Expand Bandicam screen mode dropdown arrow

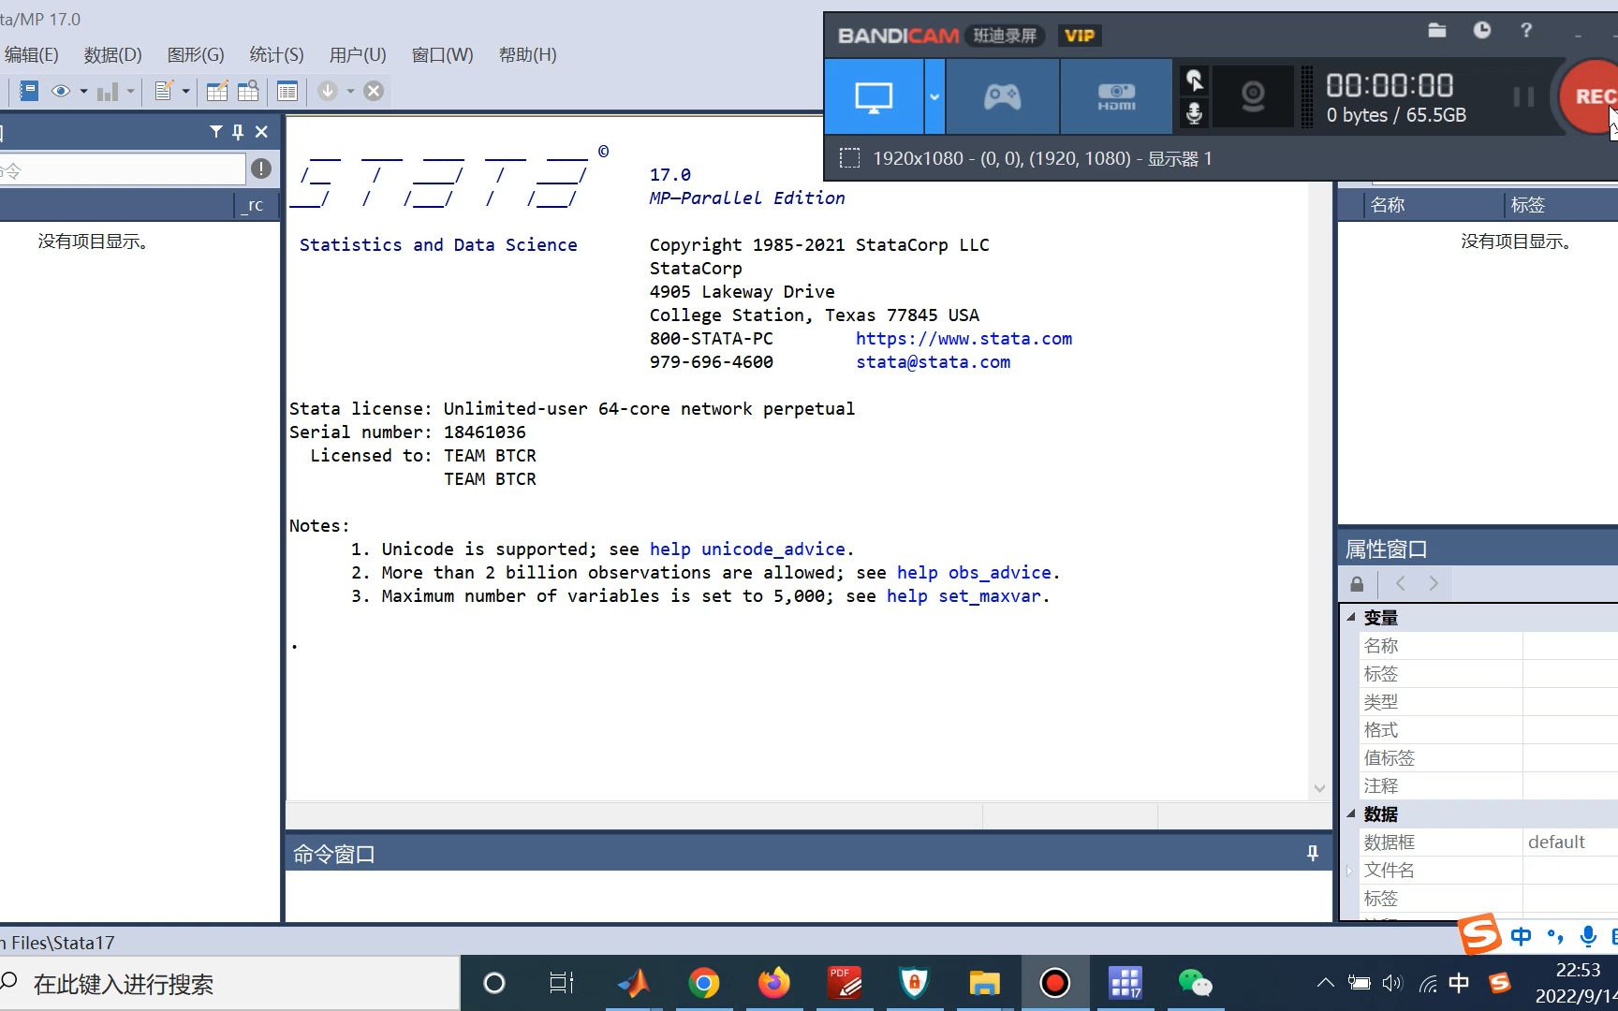pyautogui.click(x=934, y=96)
